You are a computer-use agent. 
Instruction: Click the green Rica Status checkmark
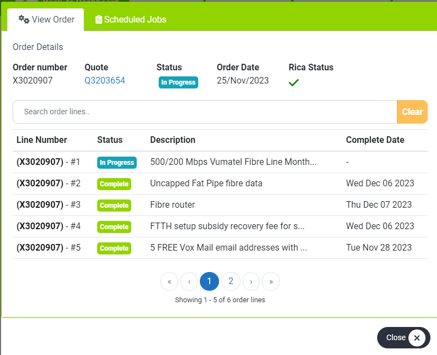coord(294,82)
